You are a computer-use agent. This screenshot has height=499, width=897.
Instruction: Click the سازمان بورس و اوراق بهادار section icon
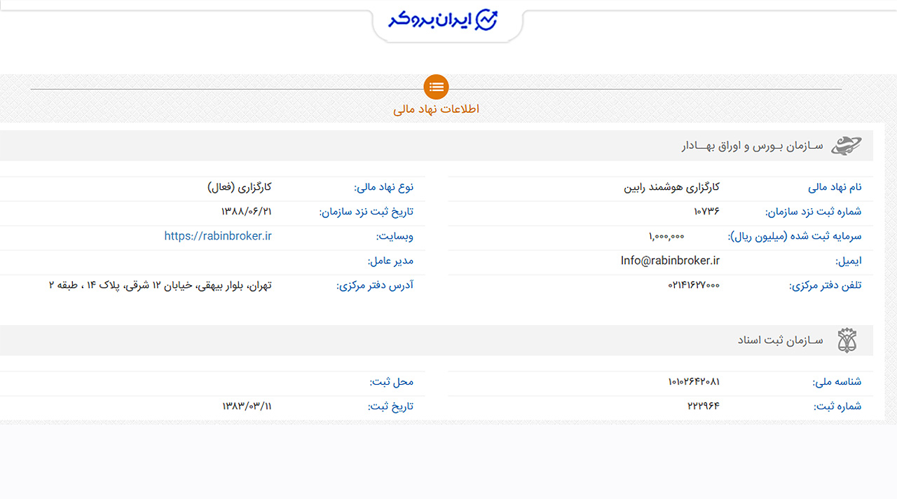click(x=847, y=146)
